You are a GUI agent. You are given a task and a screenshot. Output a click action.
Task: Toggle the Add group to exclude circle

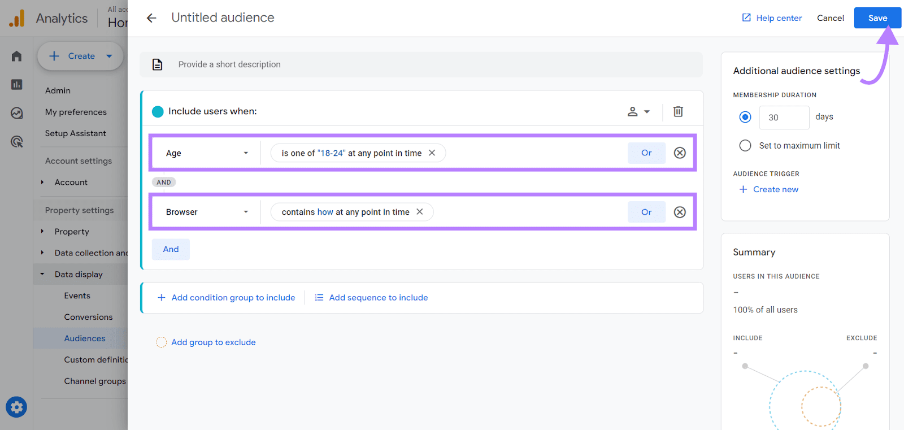pos(161,342)
